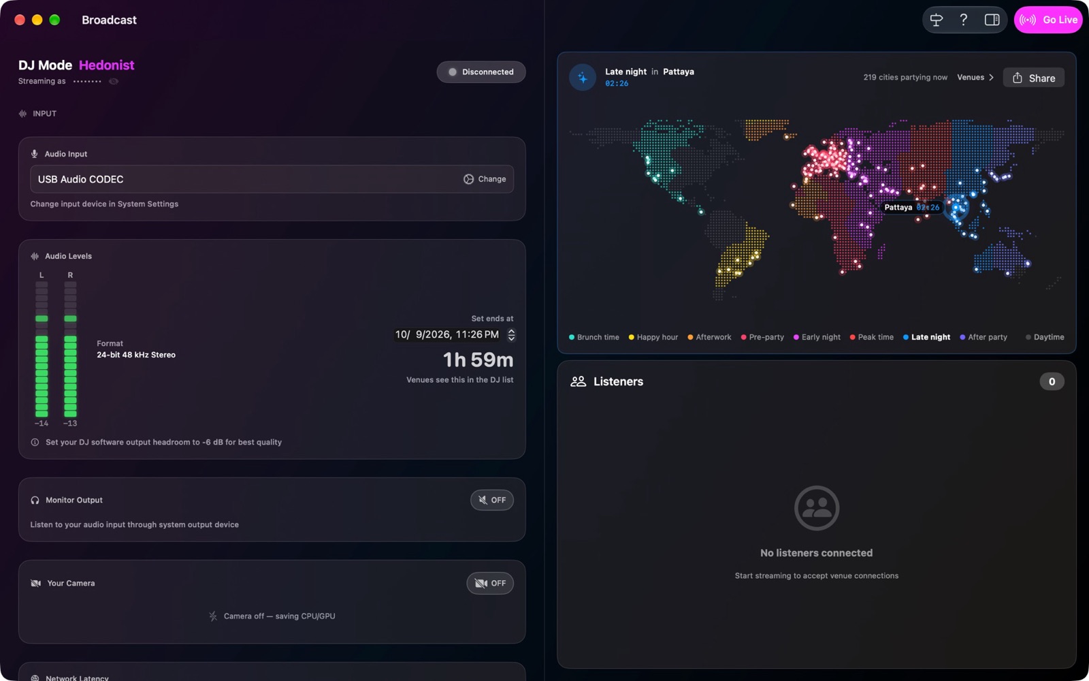The image size is (1089, 681).
Task: Click the Audio Levels waveform icon
Action: click(x=35, y=256)
